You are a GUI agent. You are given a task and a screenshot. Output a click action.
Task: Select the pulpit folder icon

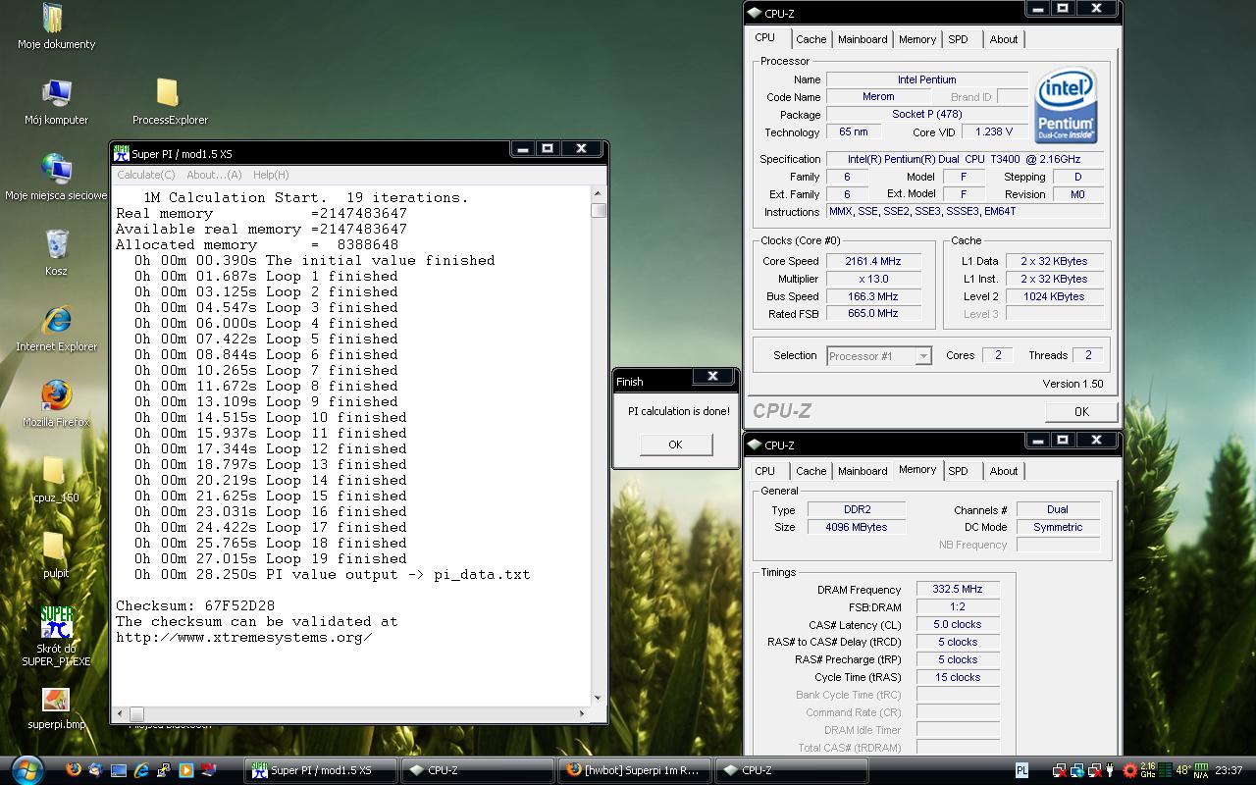[x=56, y=554]
